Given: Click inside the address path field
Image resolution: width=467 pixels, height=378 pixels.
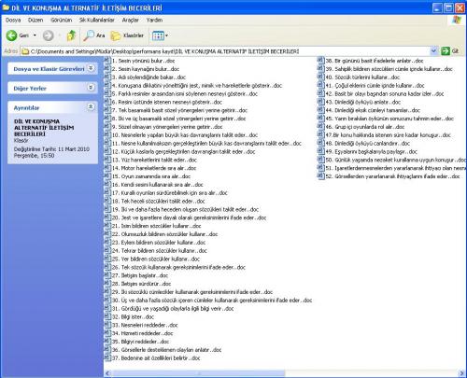Looking at the screenshot, I should (x=229, y=51).
